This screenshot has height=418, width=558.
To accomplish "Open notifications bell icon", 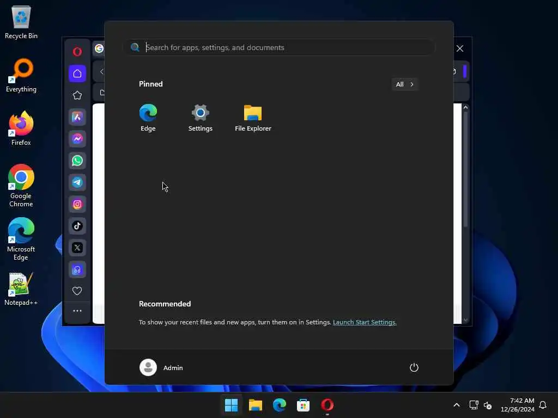I will (543, 405).
